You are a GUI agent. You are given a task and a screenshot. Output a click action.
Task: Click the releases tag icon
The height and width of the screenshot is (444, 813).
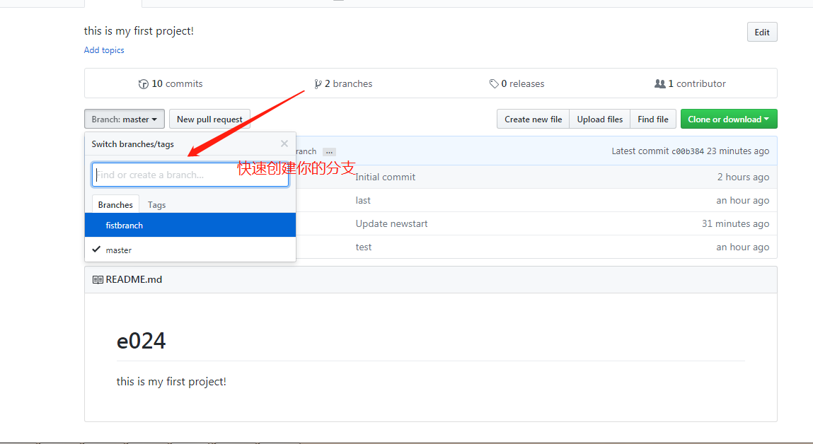pyautogui.click(x=494, y=84)
